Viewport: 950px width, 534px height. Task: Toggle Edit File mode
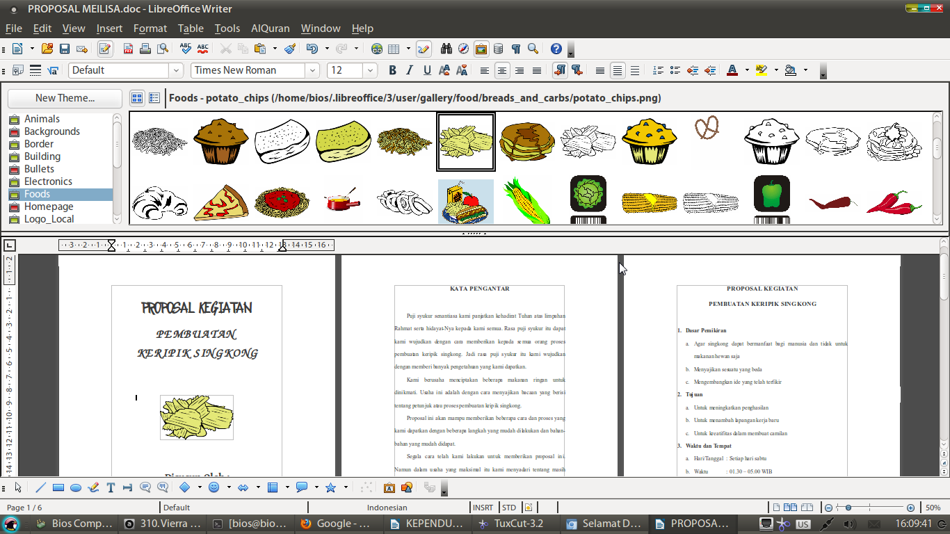pyautogui.click(x=105, y=49)
